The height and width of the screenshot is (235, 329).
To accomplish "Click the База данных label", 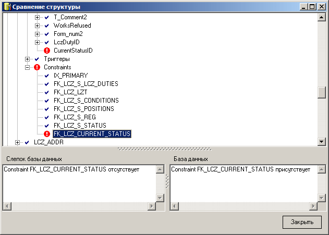I will pyautogui.click(x=191, y=159).
